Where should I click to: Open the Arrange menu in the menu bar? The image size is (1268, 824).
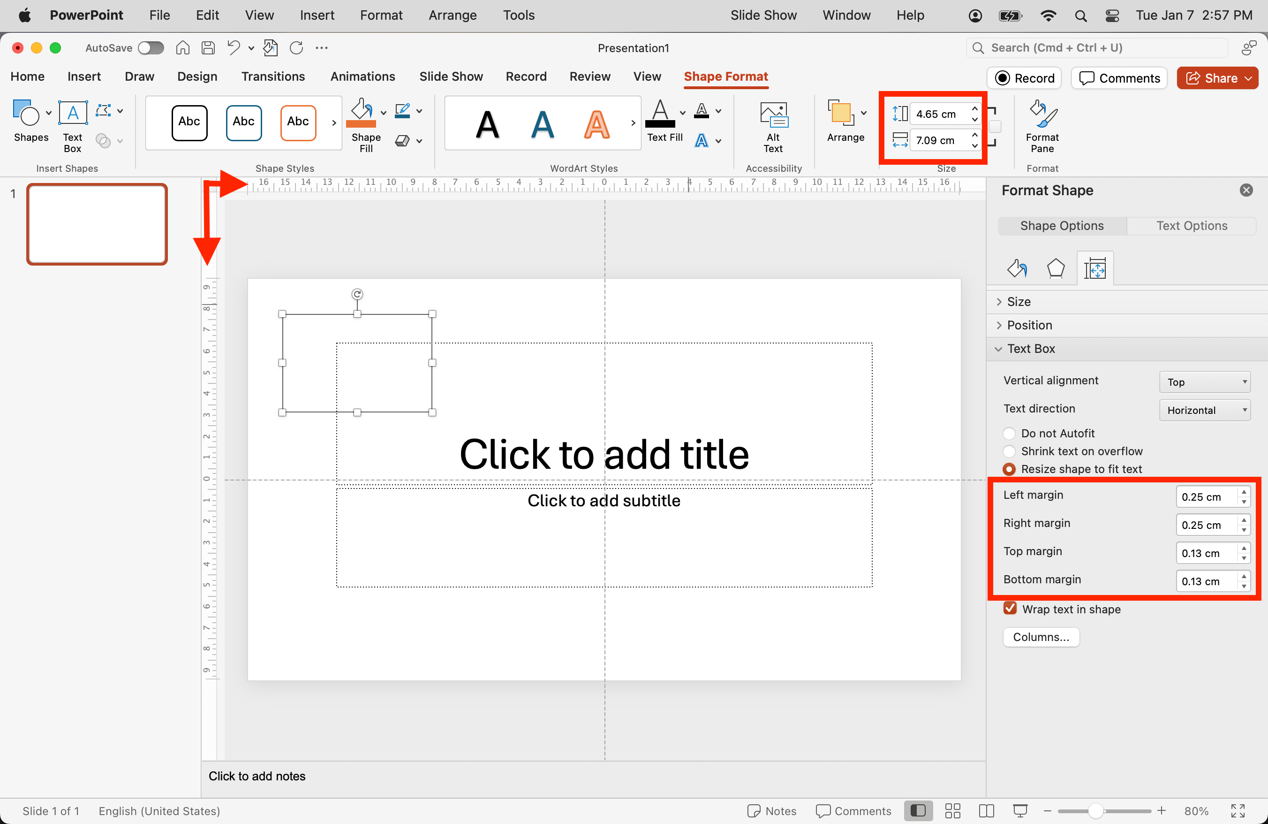[453, 15]
